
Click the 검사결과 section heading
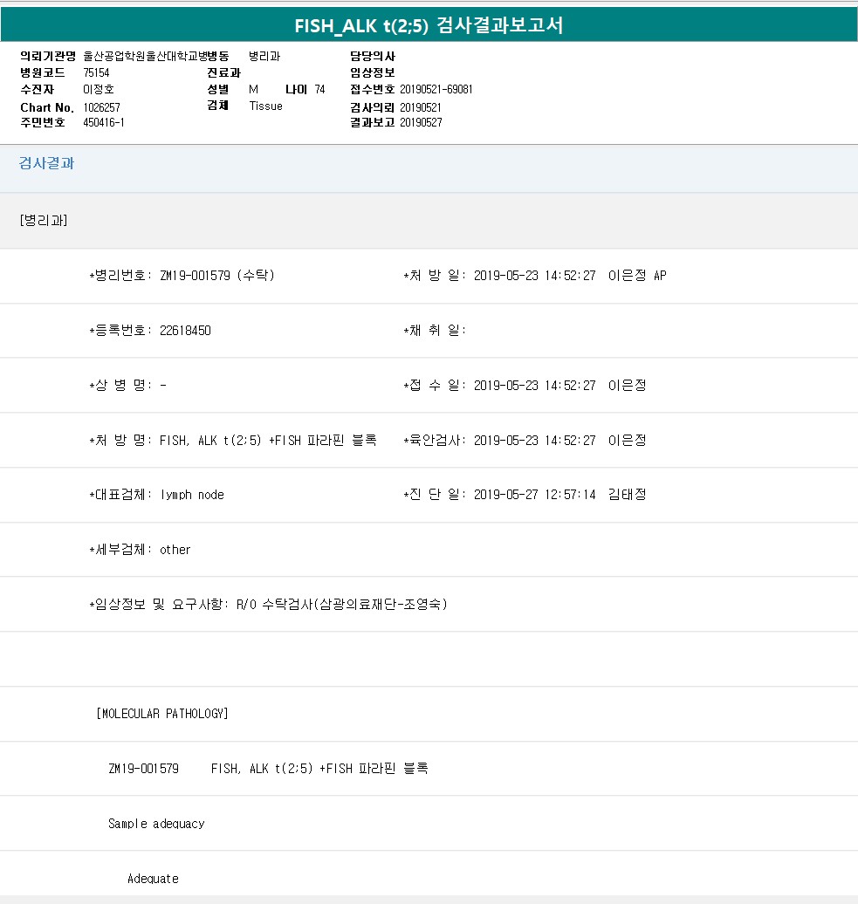coord(47,163)
